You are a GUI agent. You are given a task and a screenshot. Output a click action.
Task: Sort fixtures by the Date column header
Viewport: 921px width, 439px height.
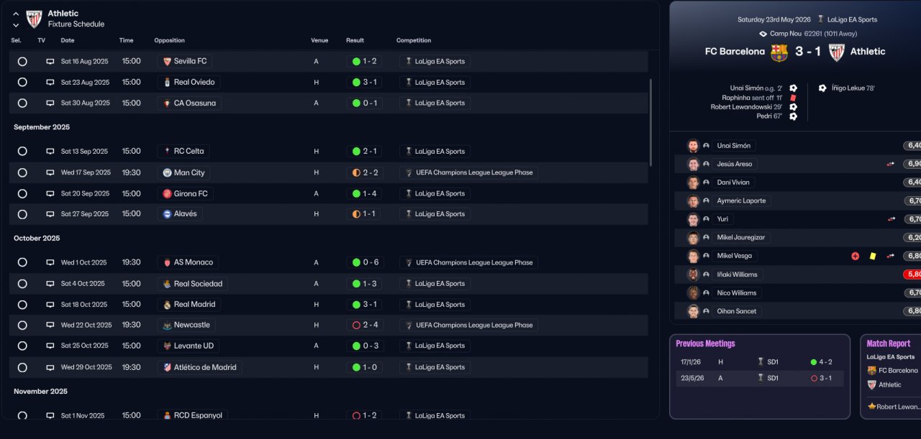pyautogui.click(x=68, y=41)
